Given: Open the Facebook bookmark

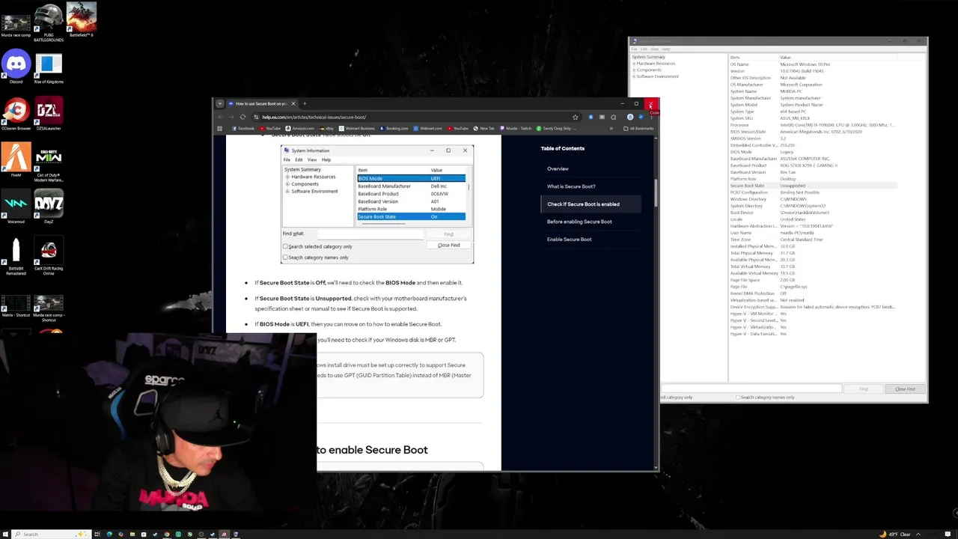Looking at the screenshot, I should (x=242, y=128).
